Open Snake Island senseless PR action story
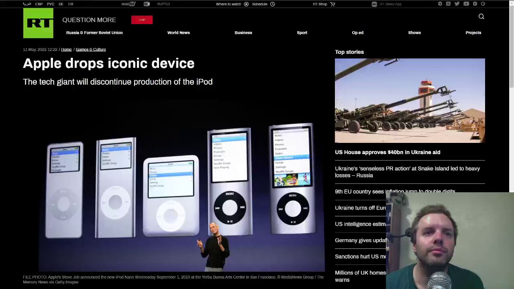Viewport: 514px width, 289px height. pyautogui.click(x=408, y=172)
